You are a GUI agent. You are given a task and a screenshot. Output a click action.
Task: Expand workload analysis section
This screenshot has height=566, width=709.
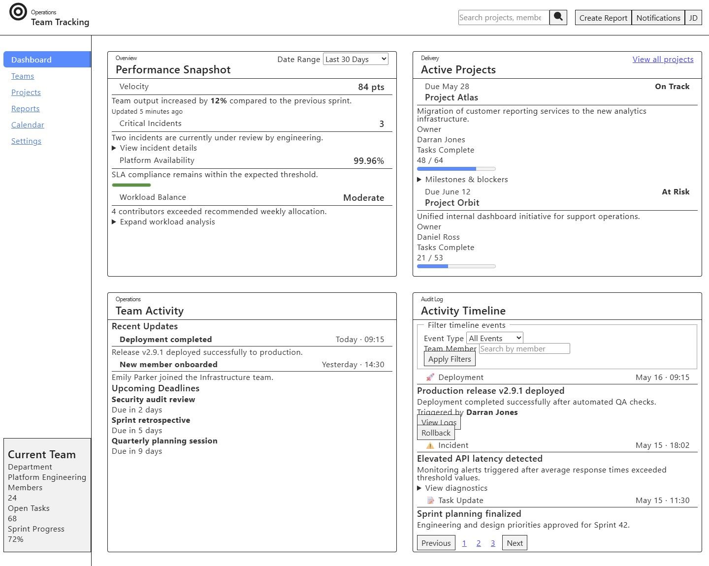163,221
